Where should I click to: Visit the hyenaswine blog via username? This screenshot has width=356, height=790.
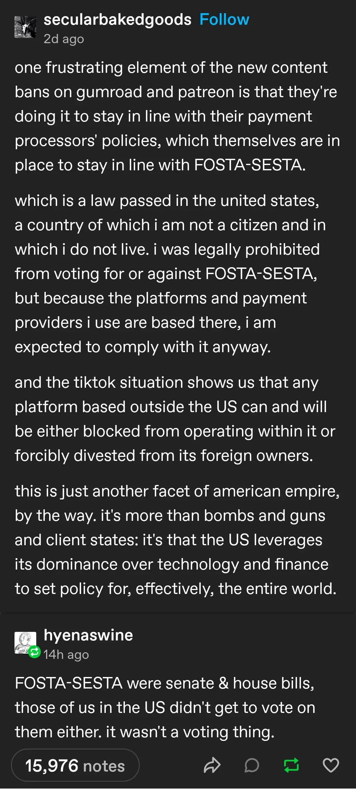88,635
